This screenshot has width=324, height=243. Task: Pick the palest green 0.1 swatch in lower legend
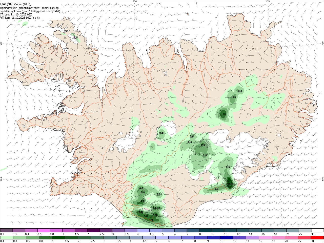(7, 237)
